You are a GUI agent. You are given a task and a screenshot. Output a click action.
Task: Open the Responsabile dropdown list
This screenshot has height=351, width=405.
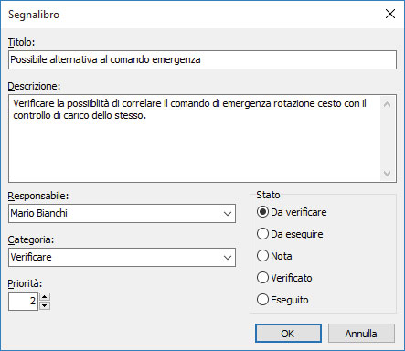[228, 214]
